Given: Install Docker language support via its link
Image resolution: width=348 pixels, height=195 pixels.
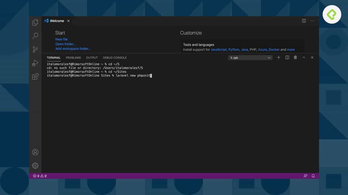Looking at the screenshot, I should tap(274, 49).
